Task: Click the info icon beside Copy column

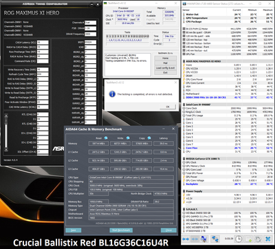Action: coord(149,138)
